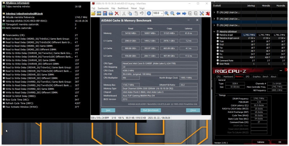Click the icon beside Parancsarány (CR)

pyautogui.click(x=4, y=35)
